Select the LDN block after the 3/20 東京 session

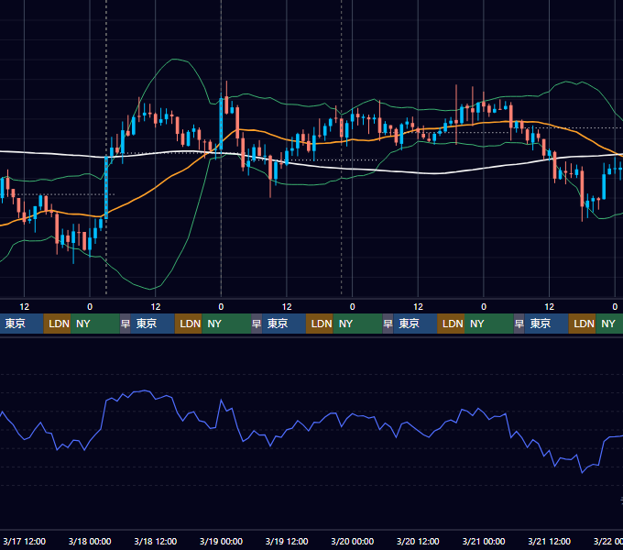click(x=451, y=324)
